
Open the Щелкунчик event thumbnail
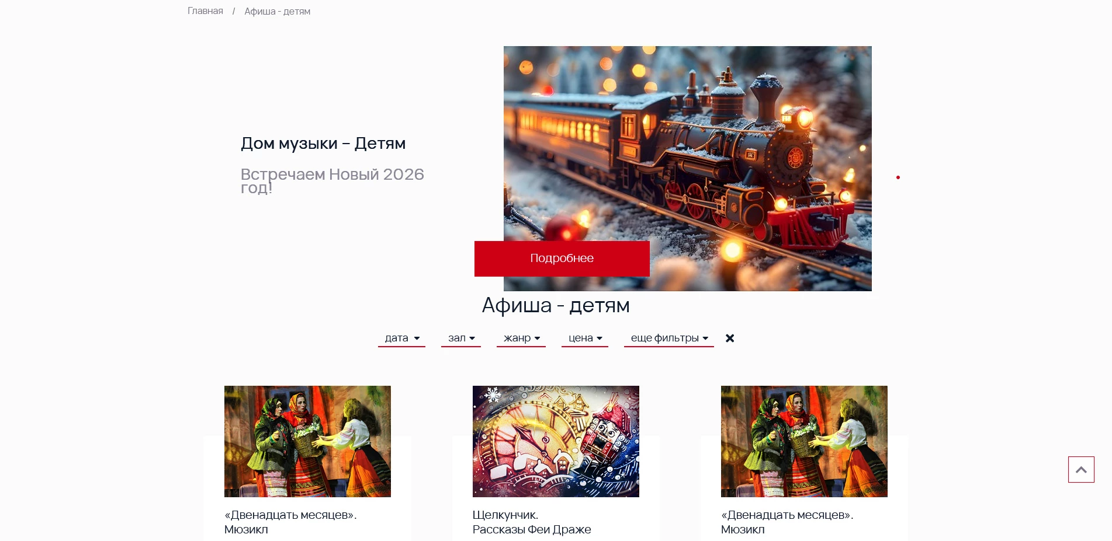pos(556,441)
